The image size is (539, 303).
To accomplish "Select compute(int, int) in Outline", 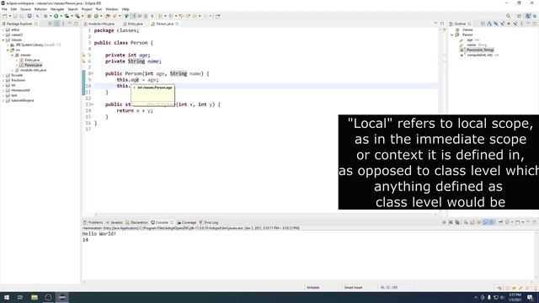I will coord(479,55).
